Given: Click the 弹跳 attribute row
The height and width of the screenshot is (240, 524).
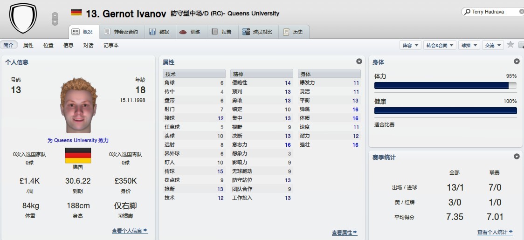Looking at the screenshot, I should (x=329, y=110).
